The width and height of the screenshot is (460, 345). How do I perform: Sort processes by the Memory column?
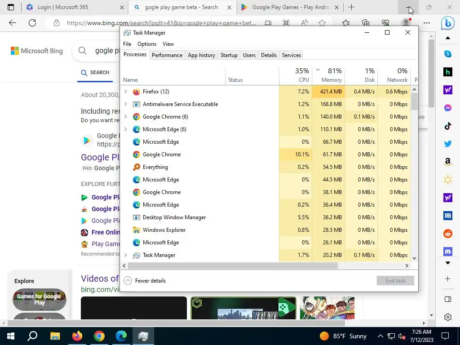(328, 75)
